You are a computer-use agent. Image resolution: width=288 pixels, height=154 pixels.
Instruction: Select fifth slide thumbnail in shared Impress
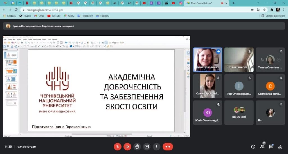12,87
